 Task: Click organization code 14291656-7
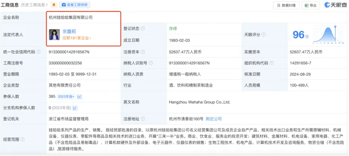(x=301, y=63)
